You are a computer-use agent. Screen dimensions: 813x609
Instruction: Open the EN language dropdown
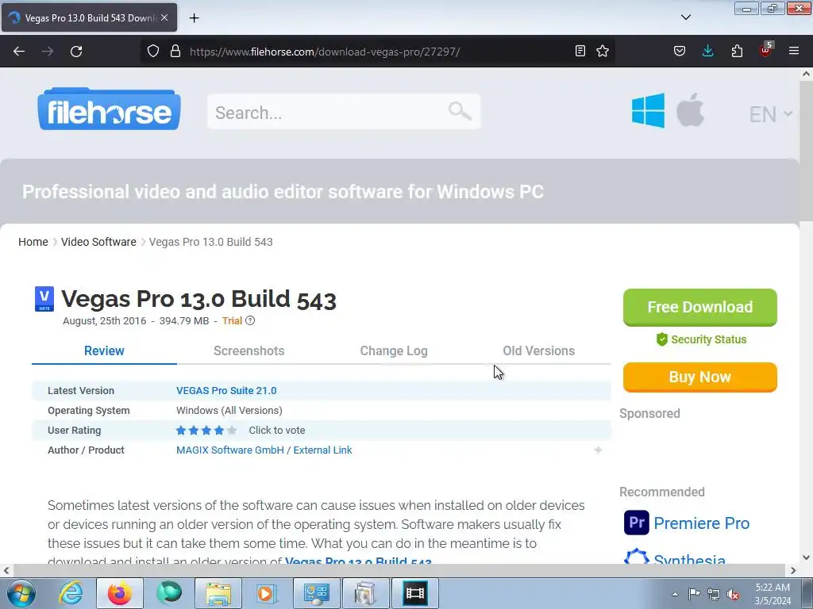coord(770,114)
